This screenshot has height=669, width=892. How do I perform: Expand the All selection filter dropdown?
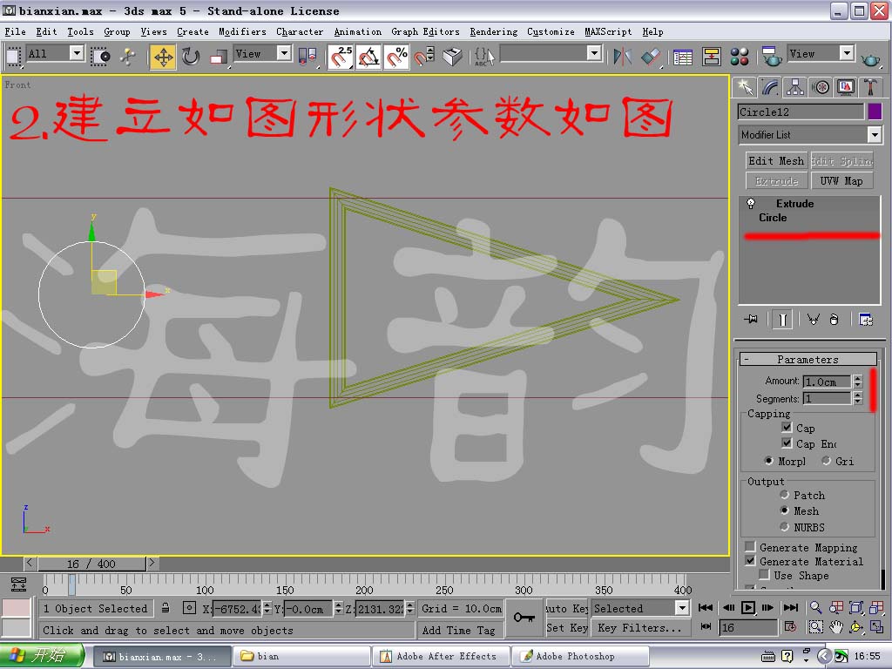[x=75, y=53]
